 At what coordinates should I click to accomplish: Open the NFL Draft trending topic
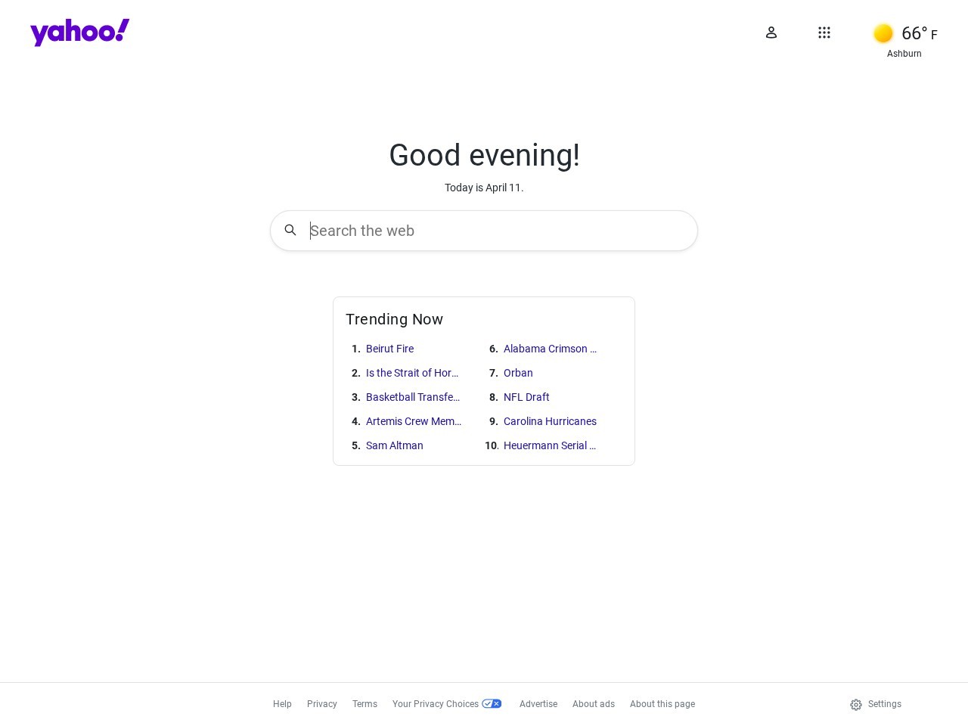click(x=526, y=397)
